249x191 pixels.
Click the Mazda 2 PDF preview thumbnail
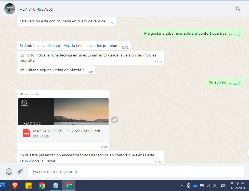(x=63, y=112)
